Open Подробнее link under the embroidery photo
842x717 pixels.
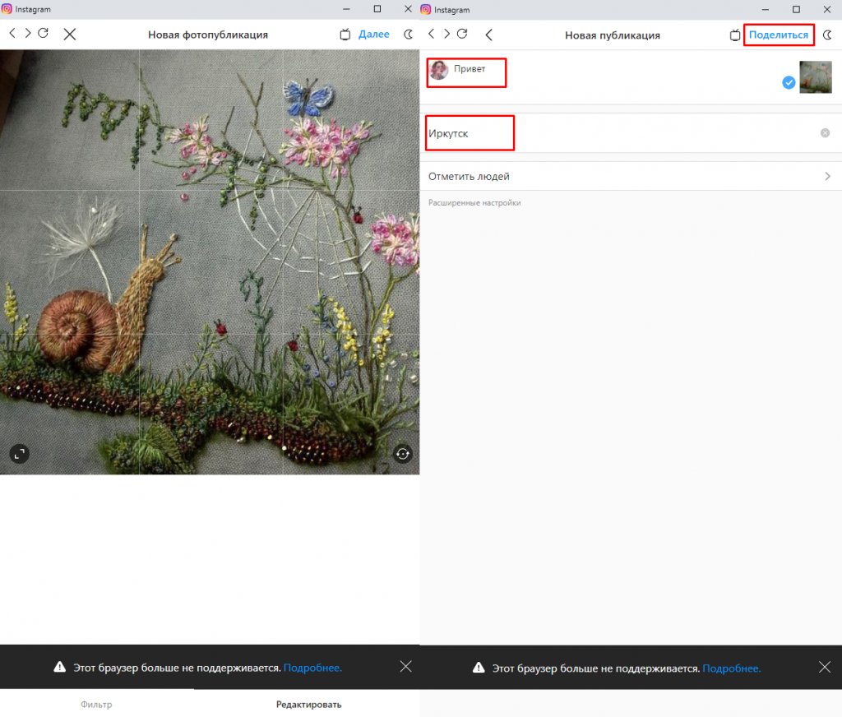tap(312, 668)
